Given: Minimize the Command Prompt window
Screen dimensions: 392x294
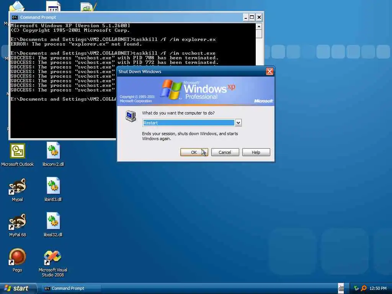Looking at the screenshot, I should click(x=246, y=17).
